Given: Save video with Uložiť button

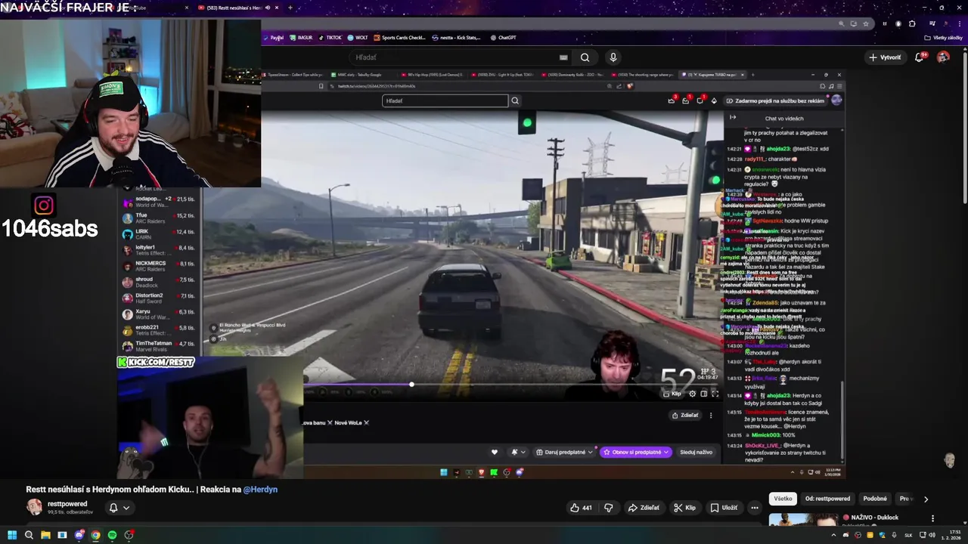Looking at the screenshot, I should [724, 508].
